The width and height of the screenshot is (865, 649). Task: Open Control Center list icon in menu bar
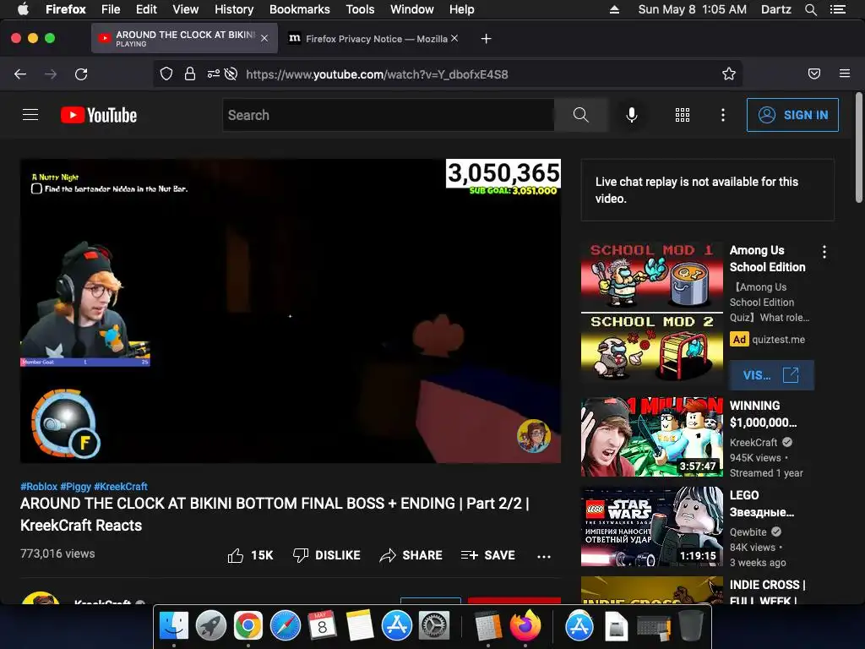pos(837,9)
